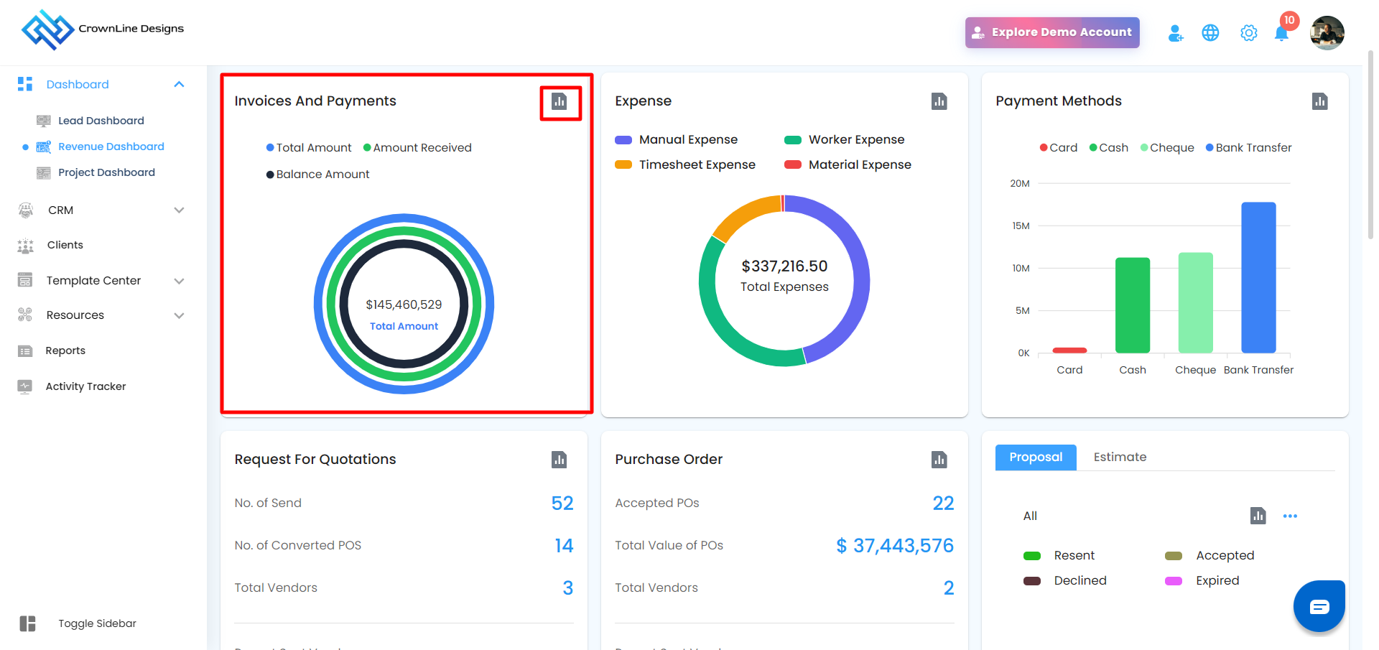
Task: Open Invoices And Payments chart icon
Action: pyautogui.click(x=560, y=101)
